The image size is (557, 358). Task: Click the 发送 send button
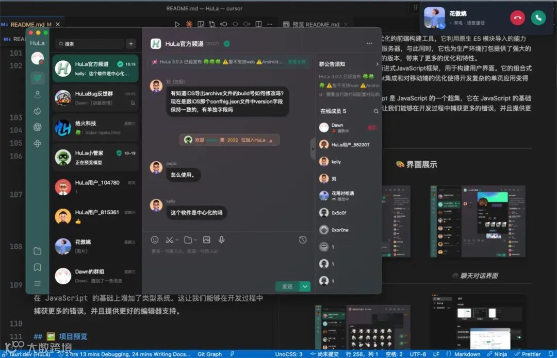[287, 286]
